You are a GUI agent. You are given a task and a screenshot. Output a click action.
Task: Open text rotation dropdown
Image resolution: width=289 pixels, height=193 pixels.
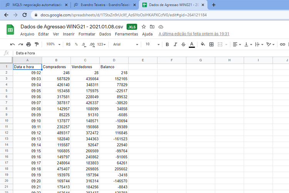click(271, 44)
